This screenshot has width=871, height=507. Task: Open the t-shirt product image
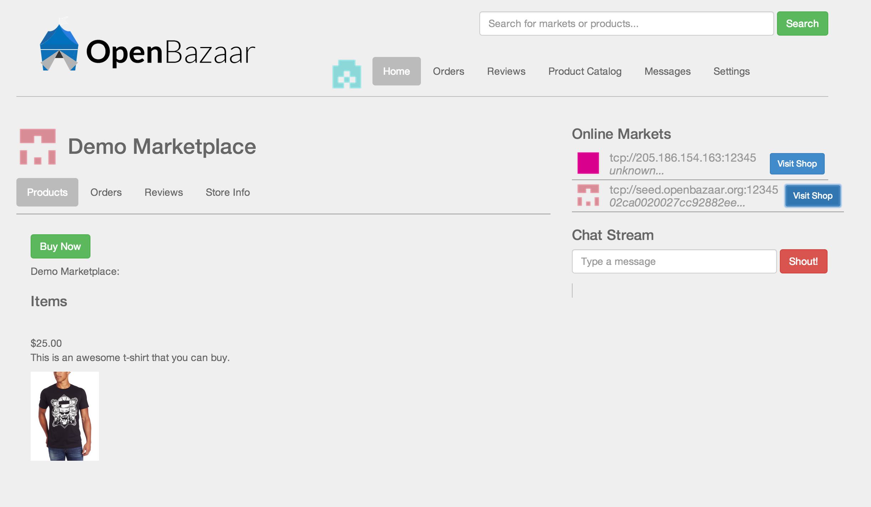click(x=65, y=416)
